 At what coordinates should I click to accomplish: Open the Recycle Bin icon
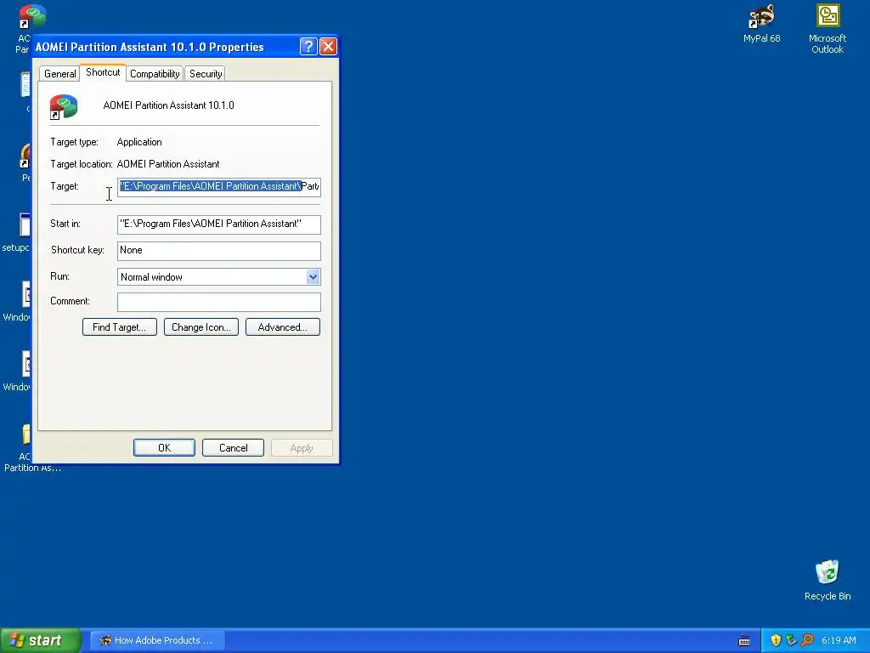828,580
